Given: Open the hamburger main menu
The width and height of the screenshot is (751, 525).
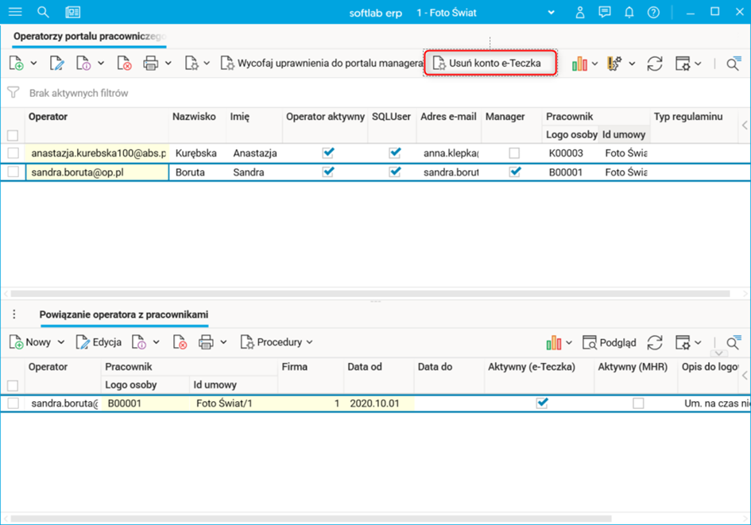Looking at the screenshot, I should pos(15,12).
